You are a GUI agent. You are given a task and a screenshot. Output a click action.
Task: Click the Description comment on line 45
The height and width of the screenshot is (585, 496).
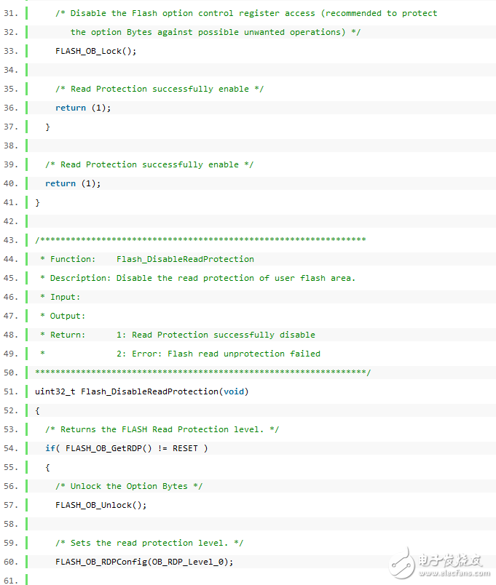coord(197,278)
